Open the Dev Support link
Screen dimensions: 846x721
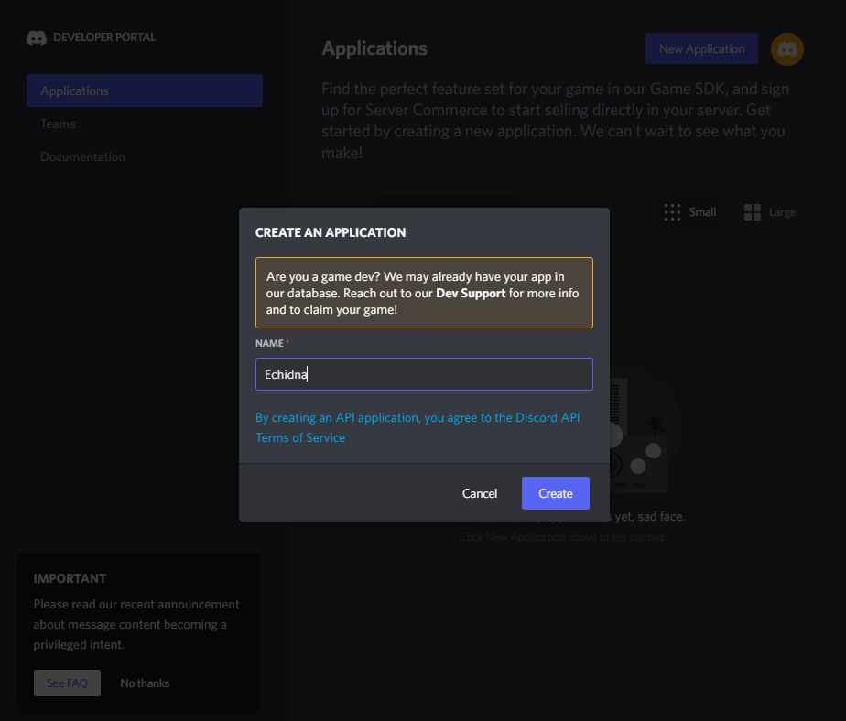[x=471, y=294]
